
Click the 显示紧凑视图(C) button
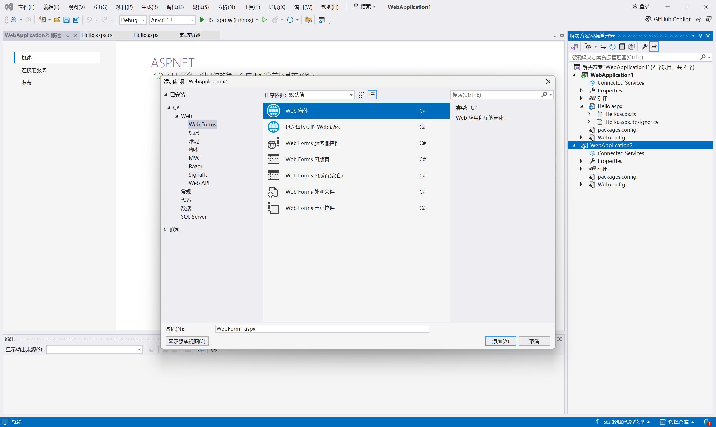click(x=187, y=341)
